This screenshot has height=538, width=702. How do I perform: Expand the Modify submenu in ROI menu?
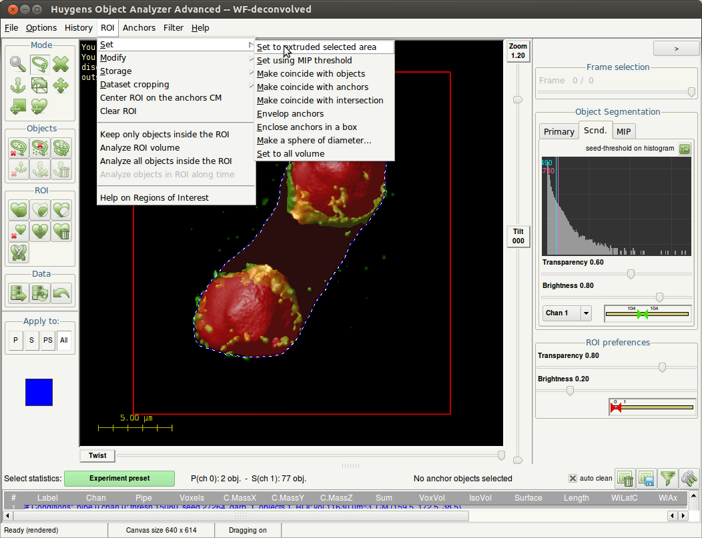tap(113, 58)
